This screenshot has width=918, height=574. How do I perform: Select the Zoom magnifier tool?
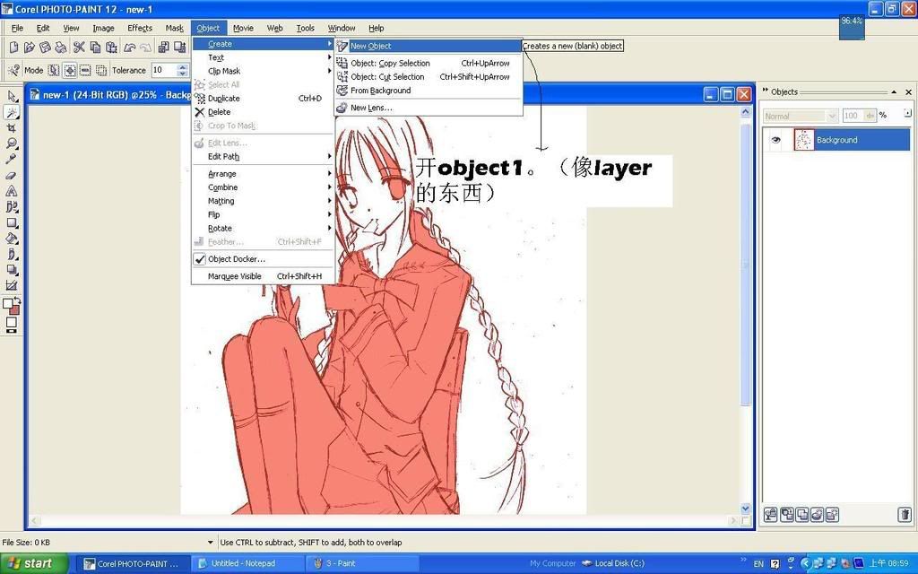click(x=12, y=143)
